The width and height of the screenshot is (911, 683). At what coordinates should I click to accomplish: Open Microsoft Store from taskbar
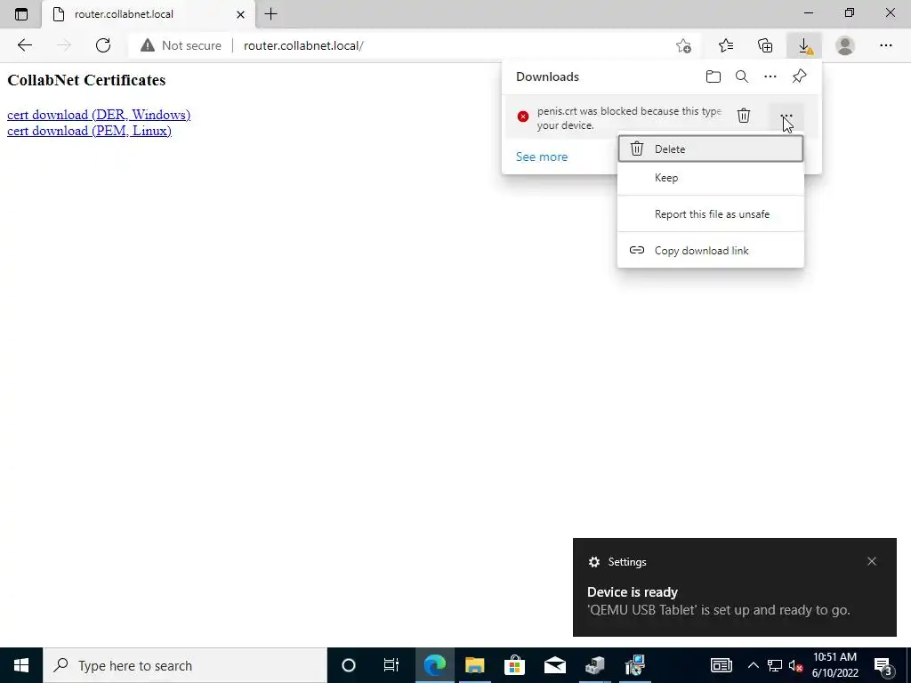click(515, 665)
